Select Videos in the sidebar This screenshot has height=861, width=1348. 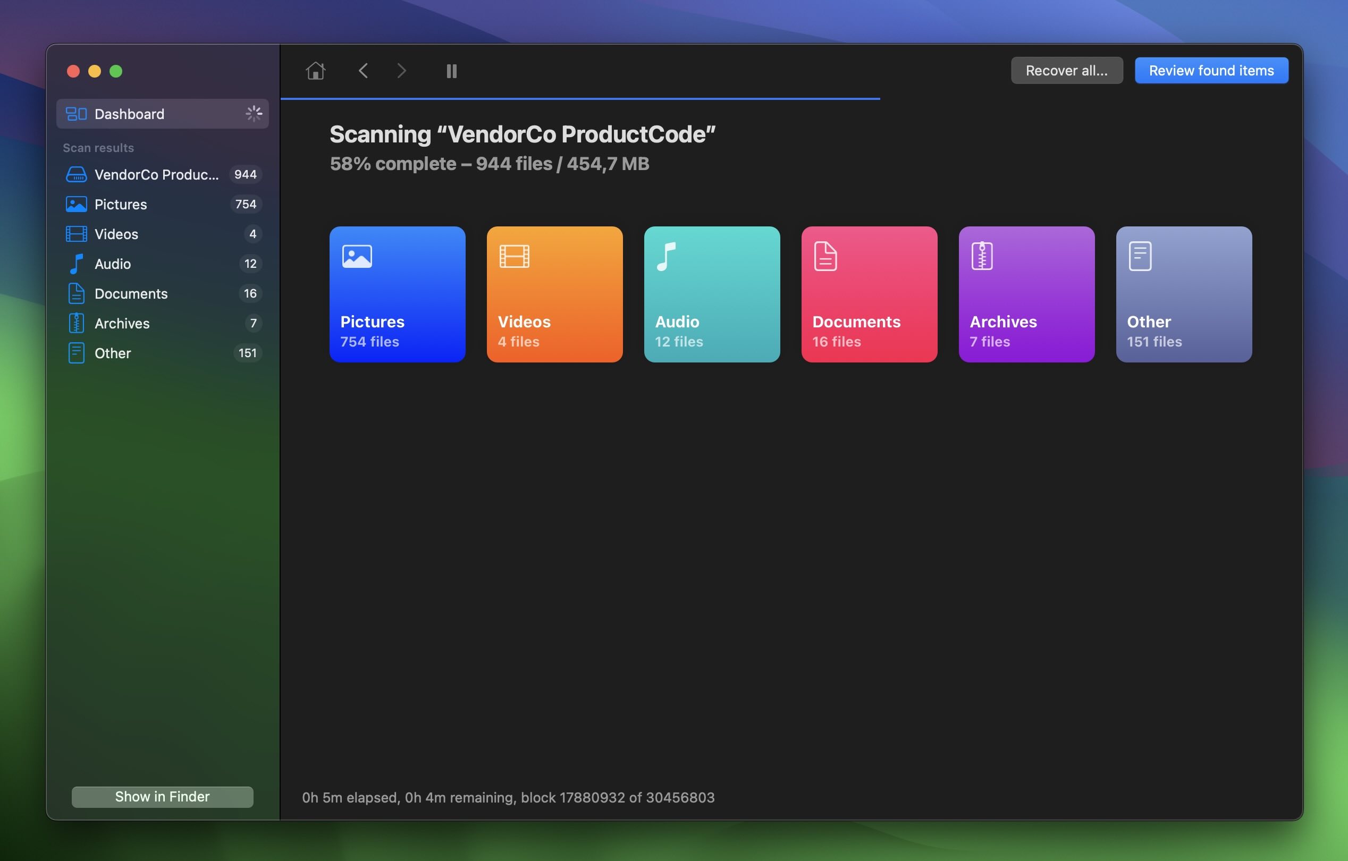162,234
